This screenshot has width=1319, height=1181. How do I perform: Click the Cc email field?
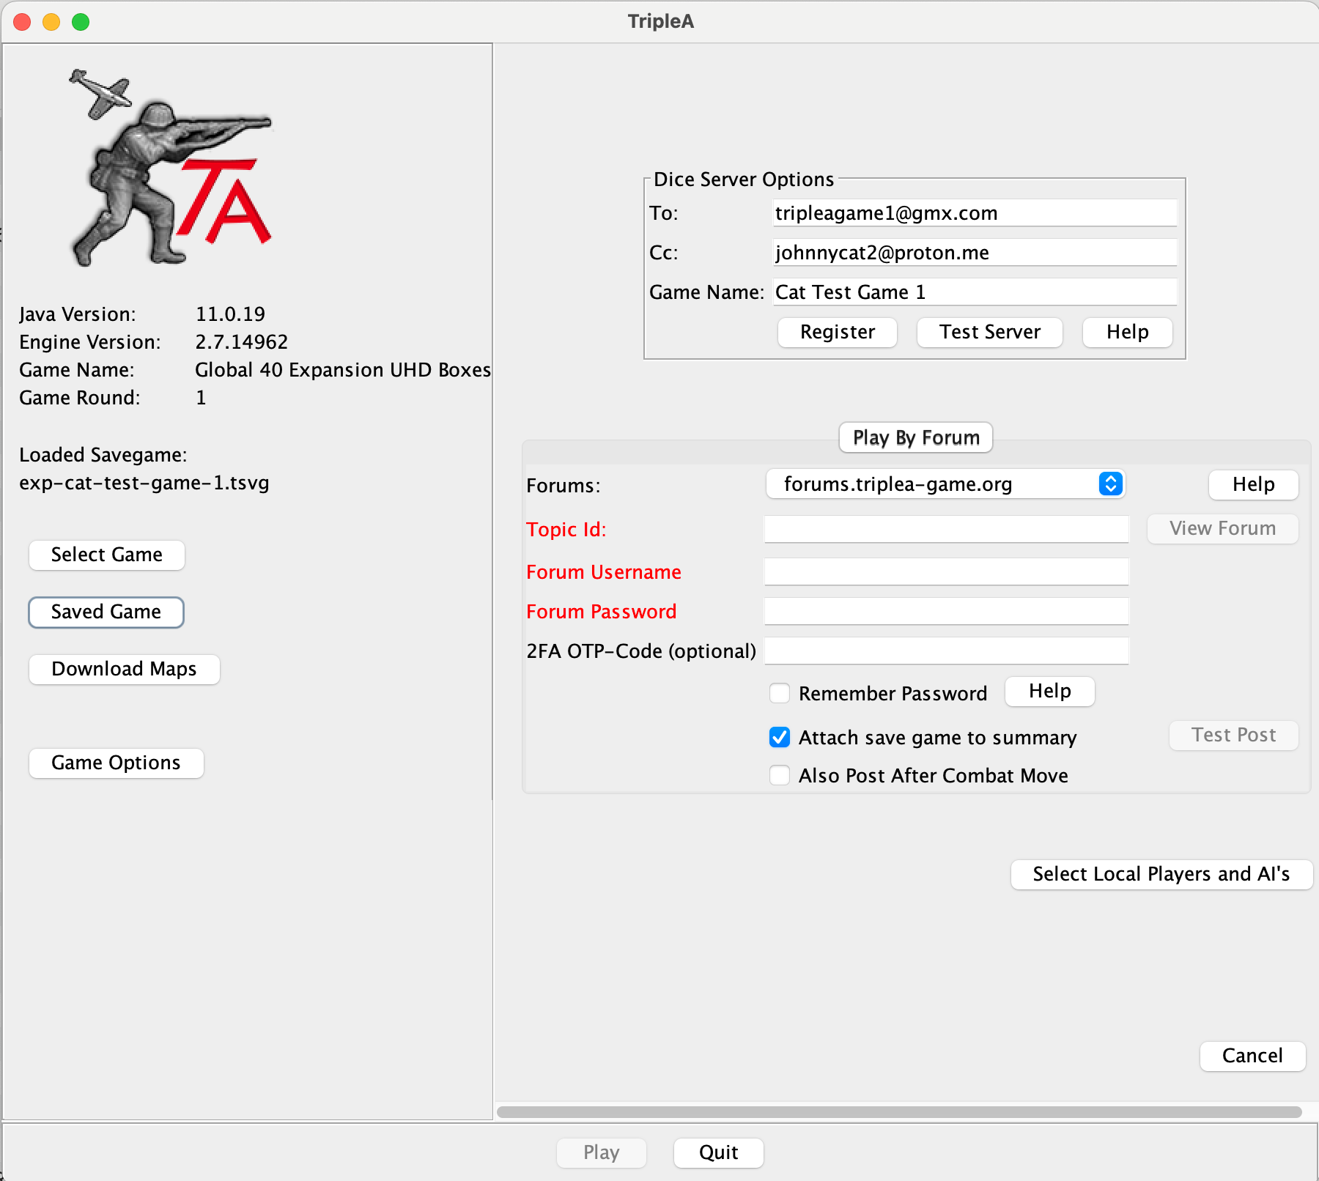click(x=975, y=253)
